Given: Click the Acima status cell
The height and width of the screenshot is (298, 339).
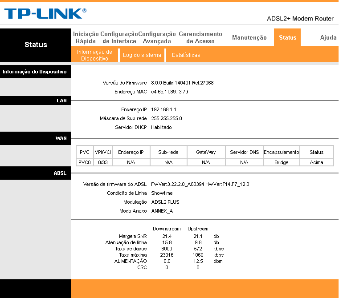Looking at the screenshot, I should coord(317,162).
